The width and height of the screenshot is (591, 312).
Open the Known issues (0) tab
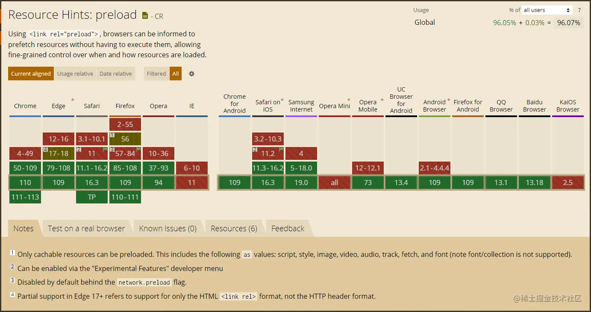tap(168, 229)
